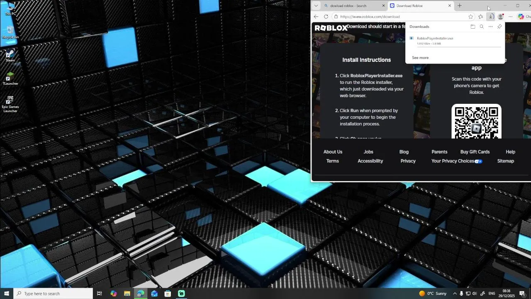
Task: Open the taskbar clock and date
Action: (x=507, y=294)
